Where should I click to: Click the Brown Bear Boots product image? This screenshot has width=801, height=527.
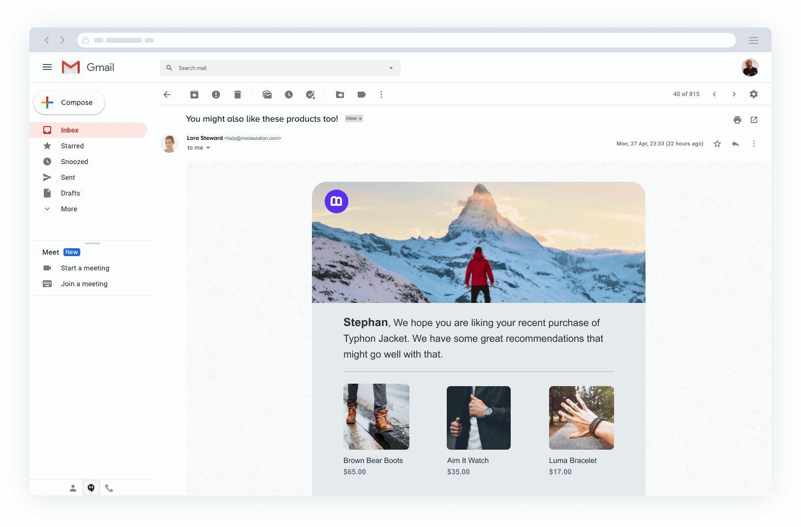click(376, 417)
